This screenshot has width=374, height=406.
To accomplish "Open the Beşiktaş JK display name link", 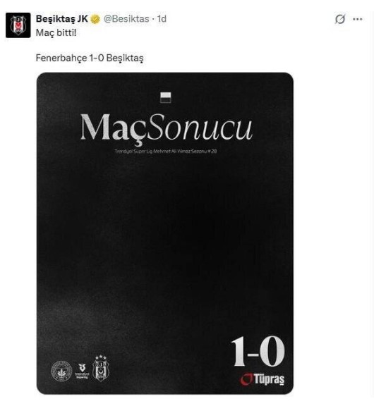I will click(62, 19).
